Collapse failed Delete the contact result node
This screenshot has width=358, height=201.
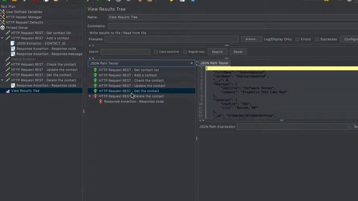(90, 96)
